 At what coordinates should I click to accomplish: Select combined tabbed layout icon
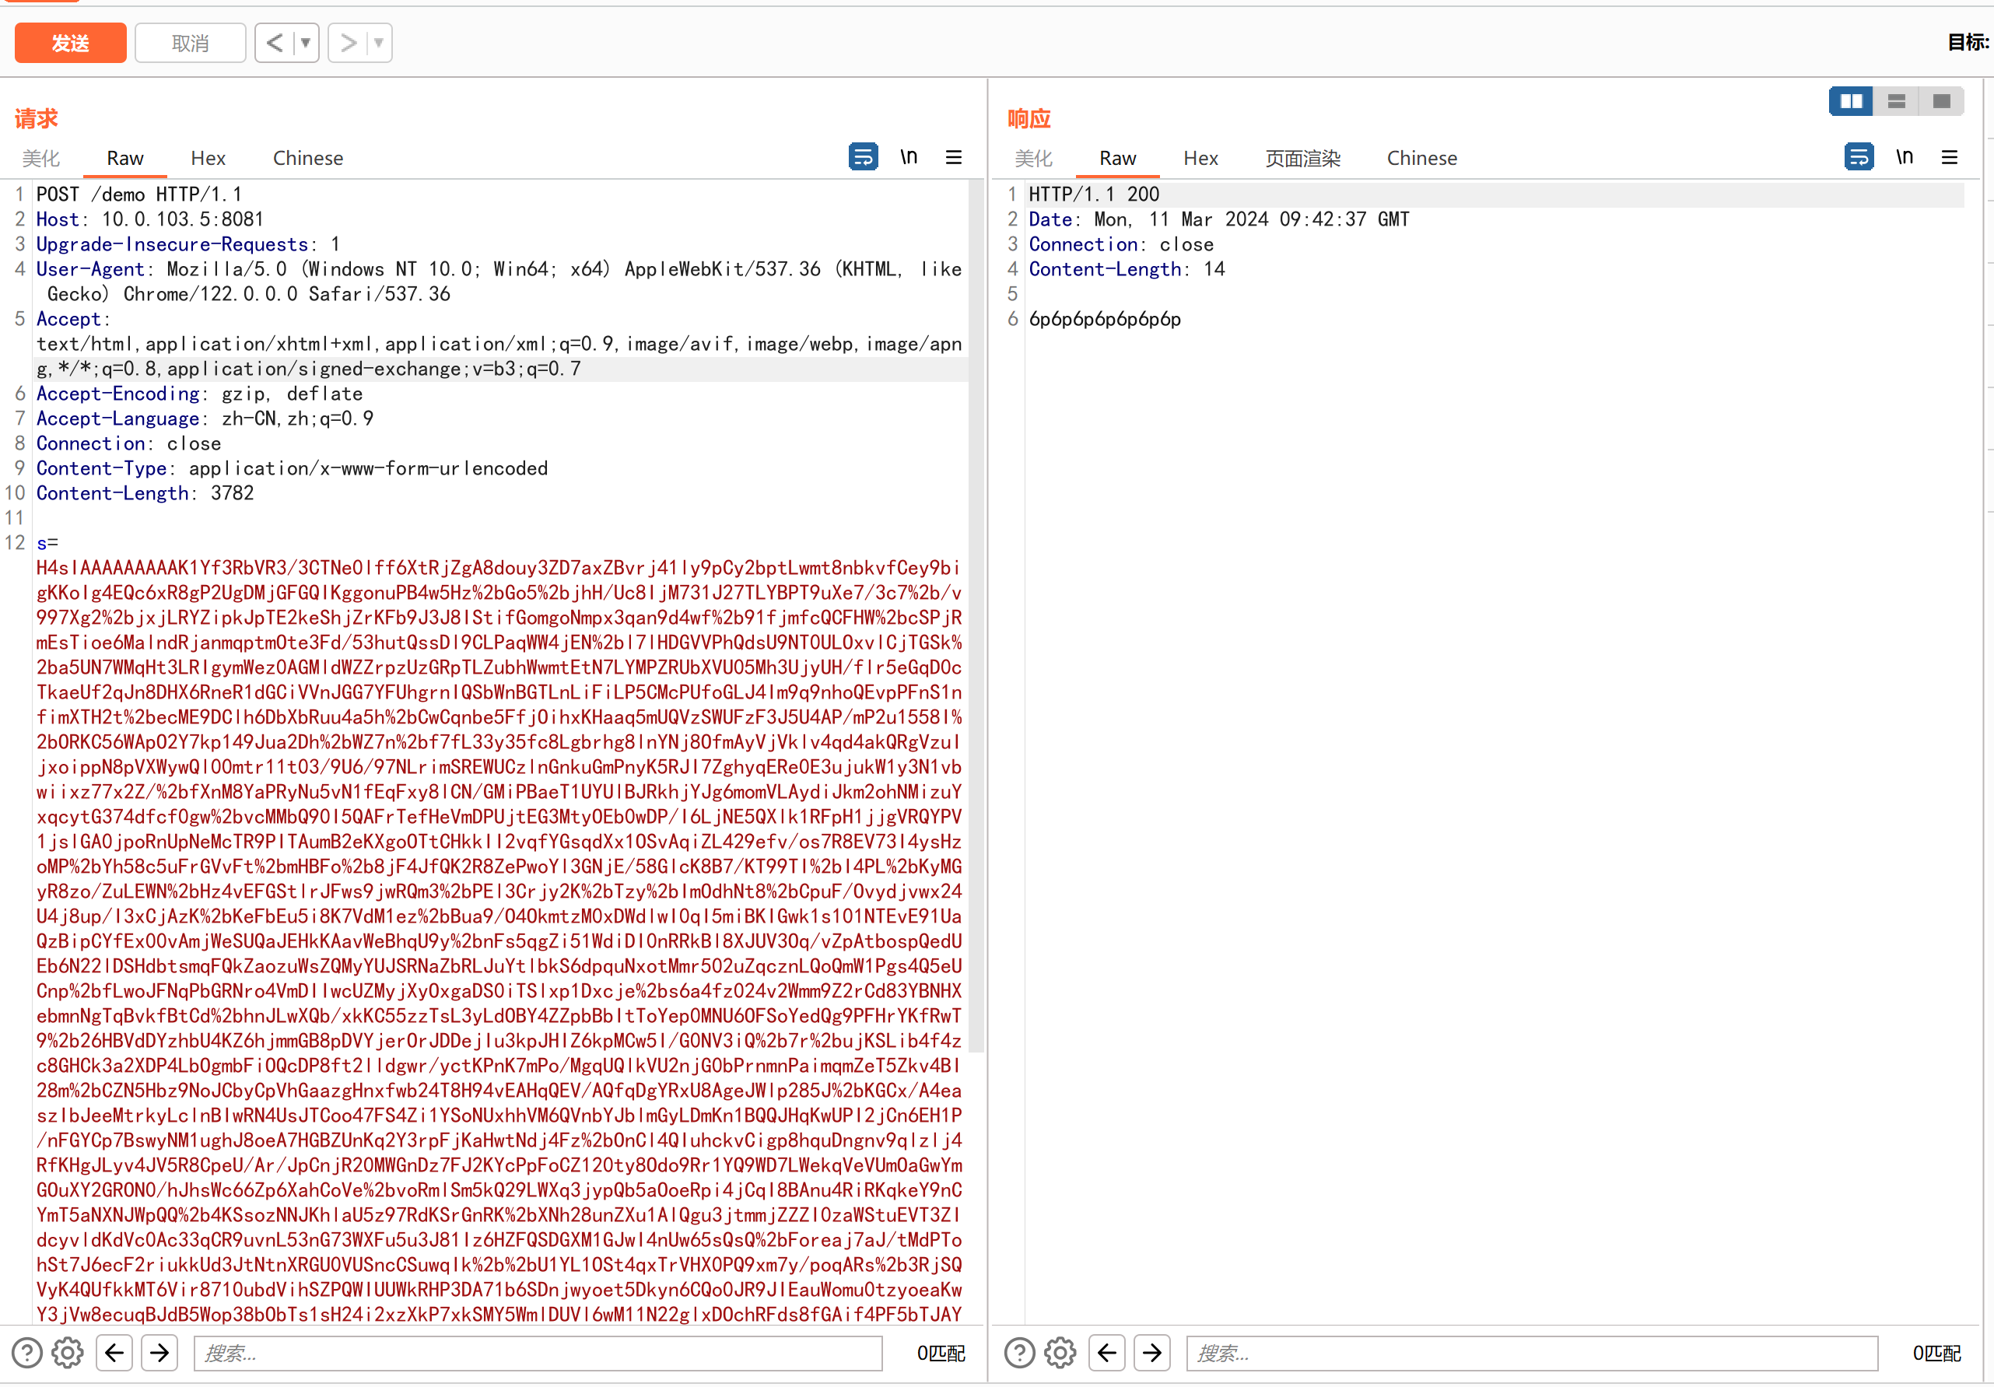pyautogui.click(x=1942, y=102)
